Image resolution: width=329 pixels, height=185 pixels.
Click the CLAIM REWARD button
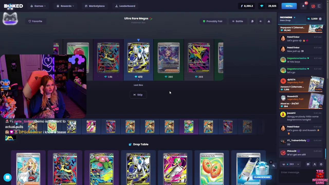(262, 177)
